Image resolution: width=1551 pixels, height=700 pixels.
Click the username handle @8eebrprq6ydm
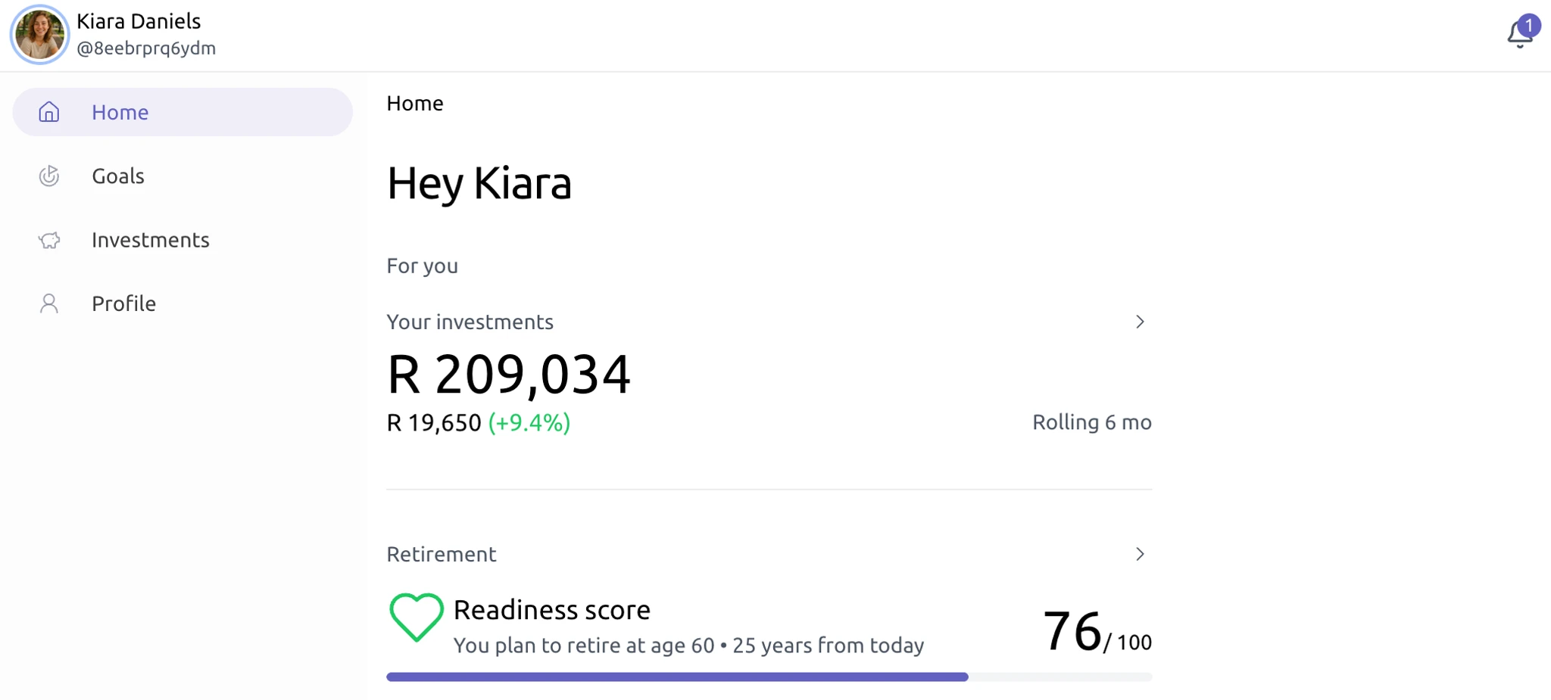click(147, 48)
